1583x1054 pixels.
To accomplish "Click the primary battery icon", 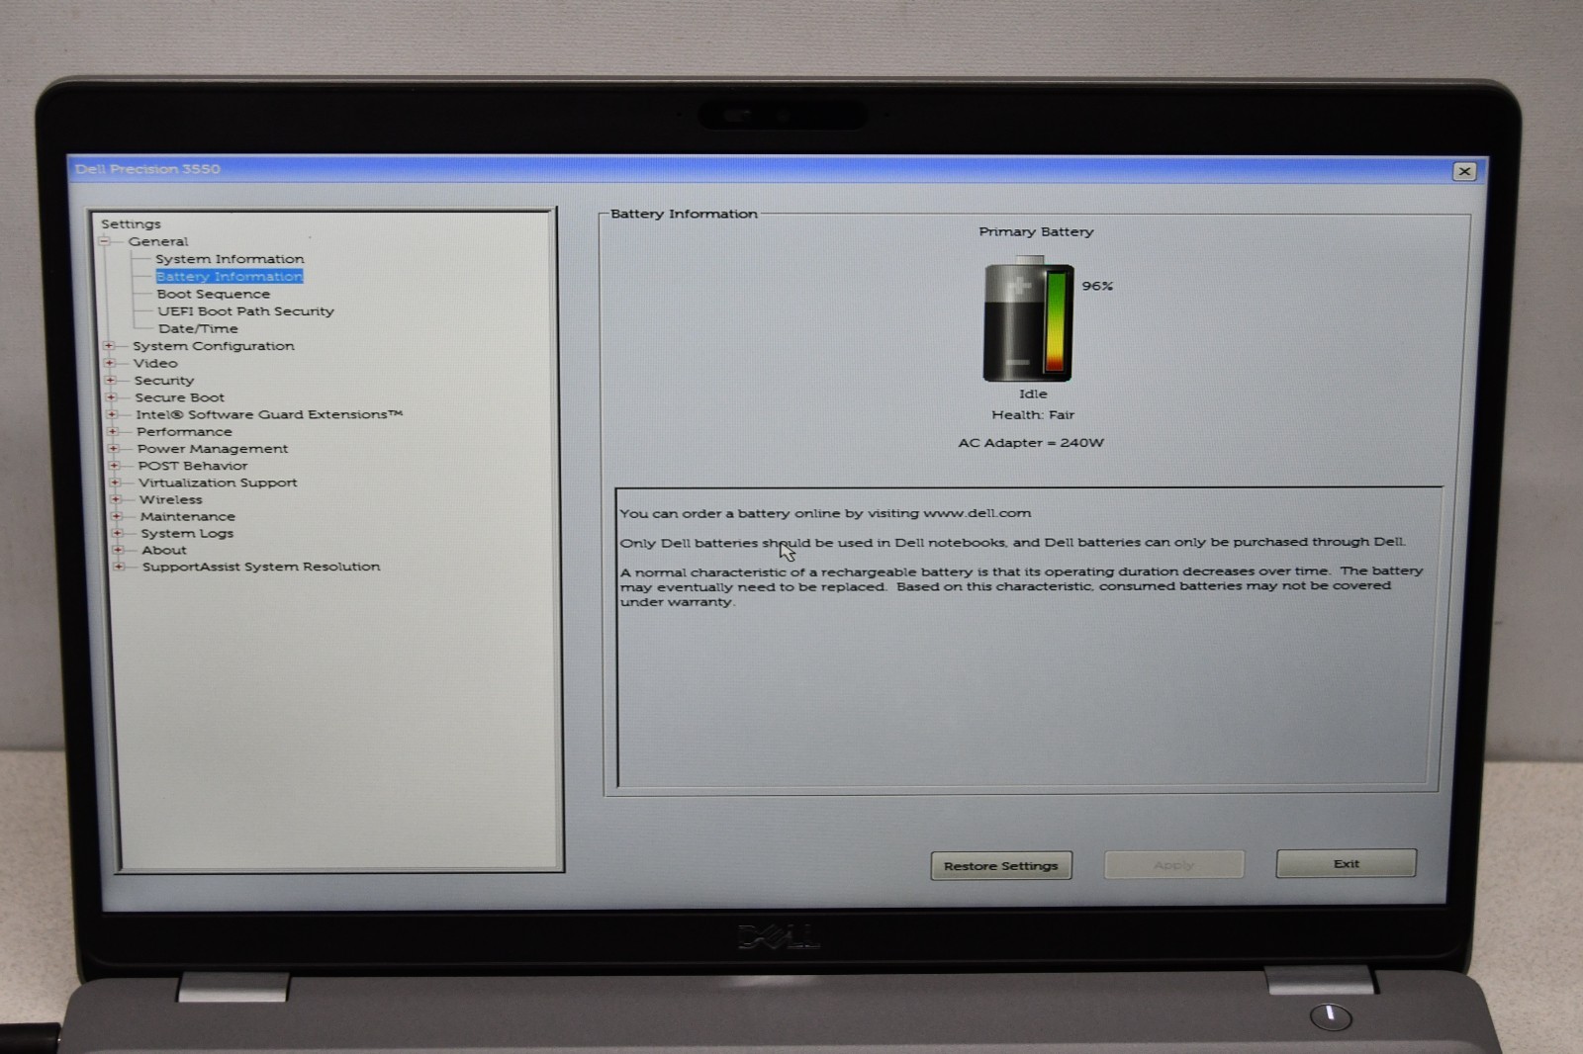I will (1028, 318).
